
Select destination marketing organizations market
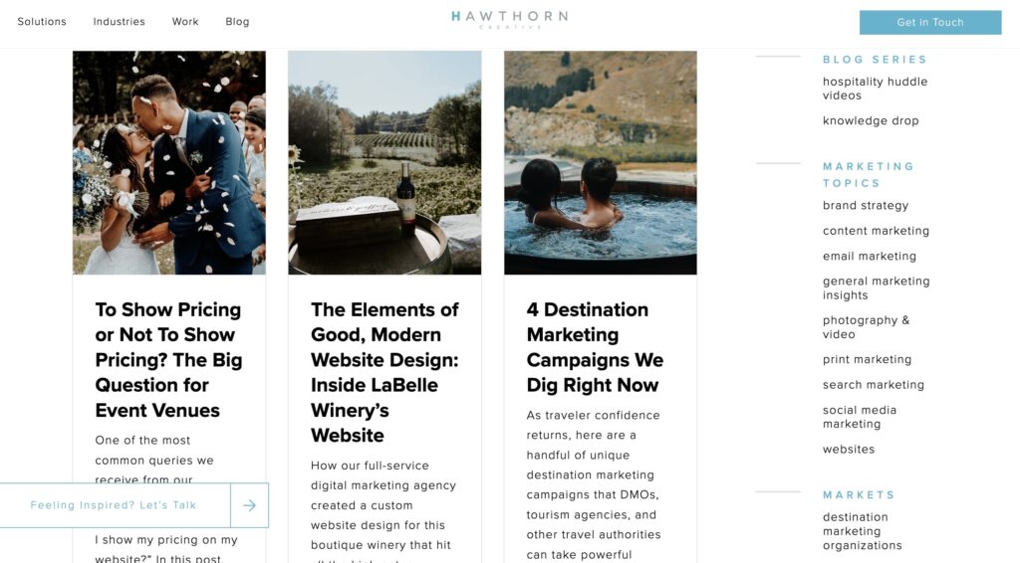tap(862, 531)
